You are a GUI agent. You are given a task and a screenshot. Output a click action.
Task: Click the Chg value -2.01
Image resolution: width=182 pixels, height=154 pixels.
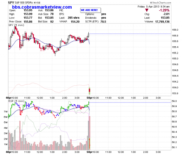(166, 14)
